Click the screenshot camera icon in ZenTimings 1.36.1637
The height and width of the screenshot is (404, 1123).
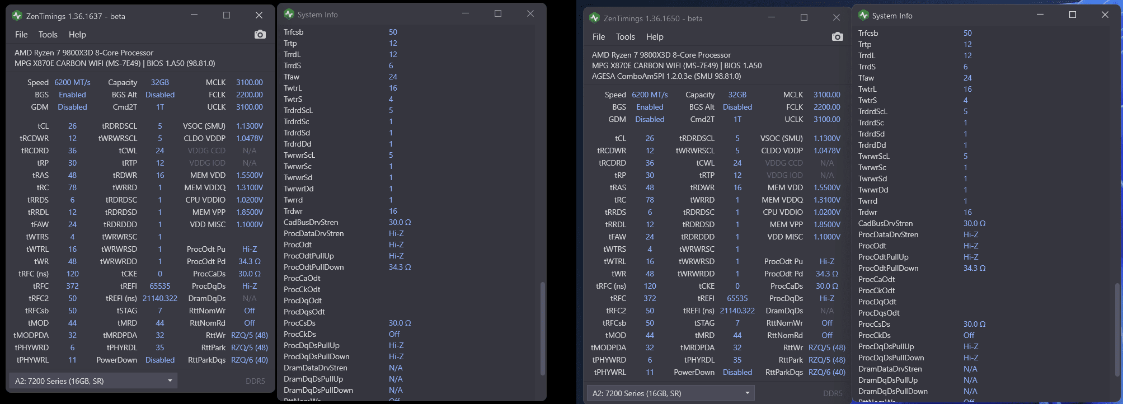260,35
